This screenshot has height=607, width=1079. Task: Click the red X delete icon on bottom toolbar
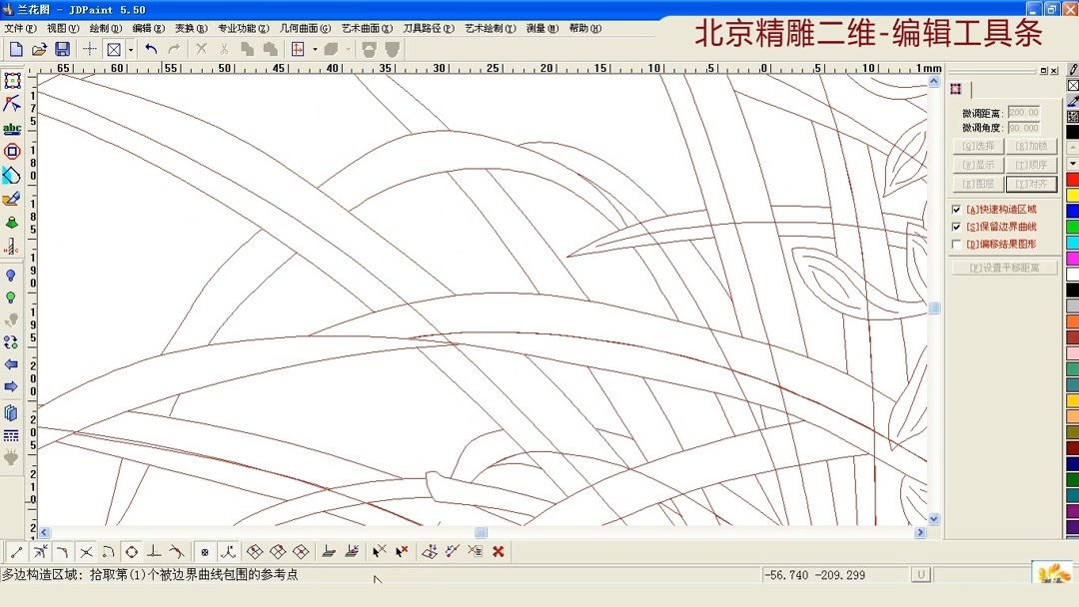(499, 550)
